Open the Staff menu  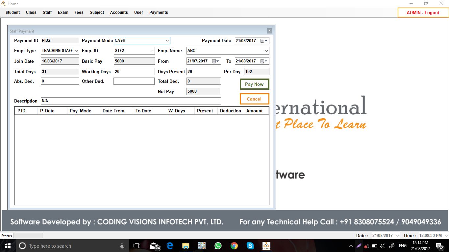(47, 12)
